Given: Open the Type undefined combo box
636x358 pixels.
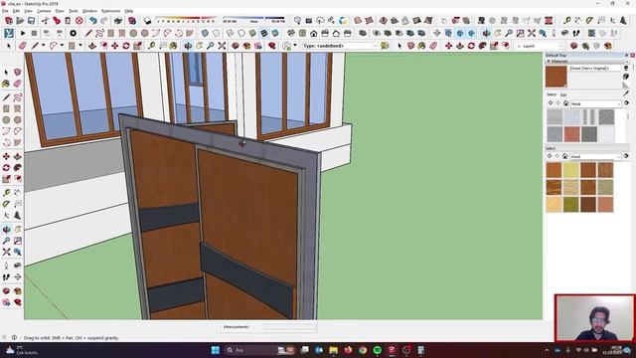Looking at the screenshot, I should (x=340, y=46).
